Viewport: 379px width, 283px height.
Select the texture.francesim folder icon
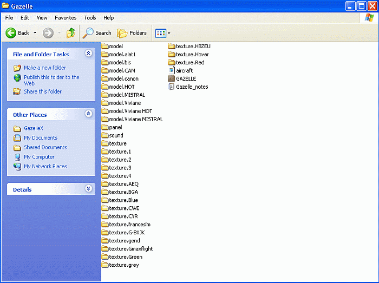tap(104, 225)
